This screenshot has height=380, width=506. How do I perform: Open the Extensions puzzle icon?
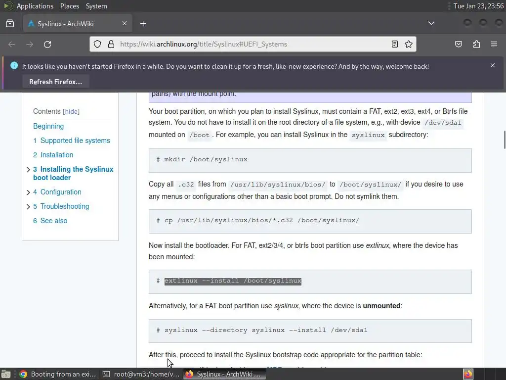[476, 44]
